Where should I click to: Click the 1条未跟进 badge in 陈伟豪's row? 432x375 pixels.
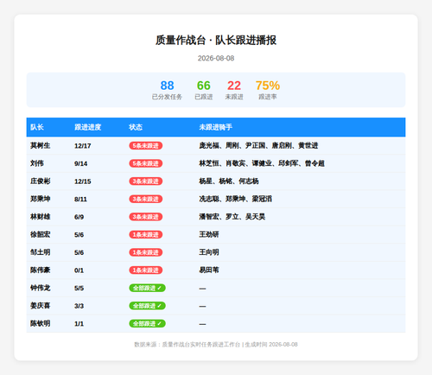(146, 270)
